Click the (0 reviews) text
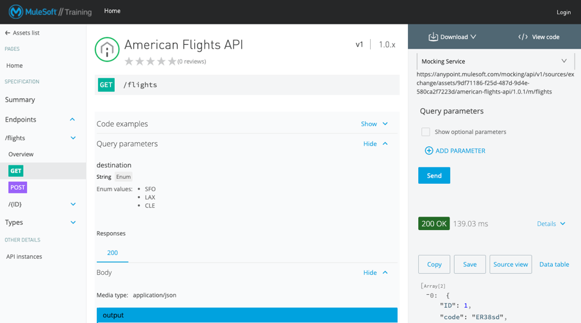581x323 pixels. click(192, 62)
